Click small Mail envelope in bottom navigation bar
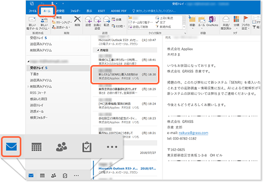The image size is (263, 183). coord(31,175)
